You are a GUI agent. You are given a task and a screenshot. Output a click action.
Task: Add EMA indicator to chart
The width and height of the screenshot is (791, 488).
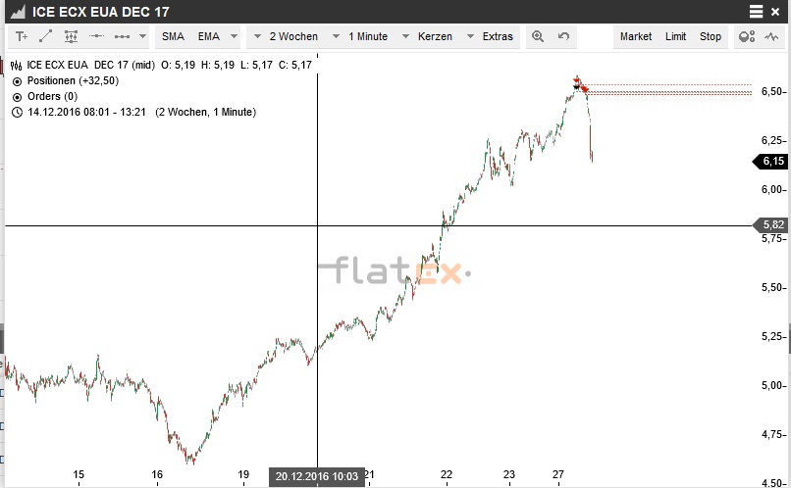click(x=208, y=37)
